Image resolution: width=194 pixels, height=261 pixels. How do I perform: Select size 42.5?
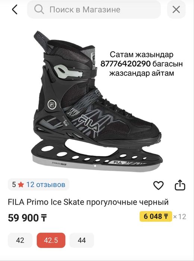pyautogui.click(x=51, y=240)
